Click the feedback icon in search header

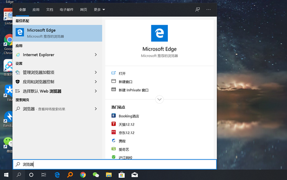198,10
